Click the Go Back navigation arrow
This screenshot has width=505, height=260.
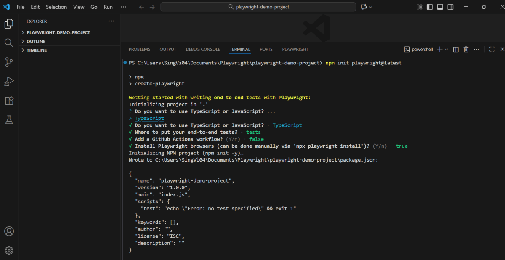point(142,7)
